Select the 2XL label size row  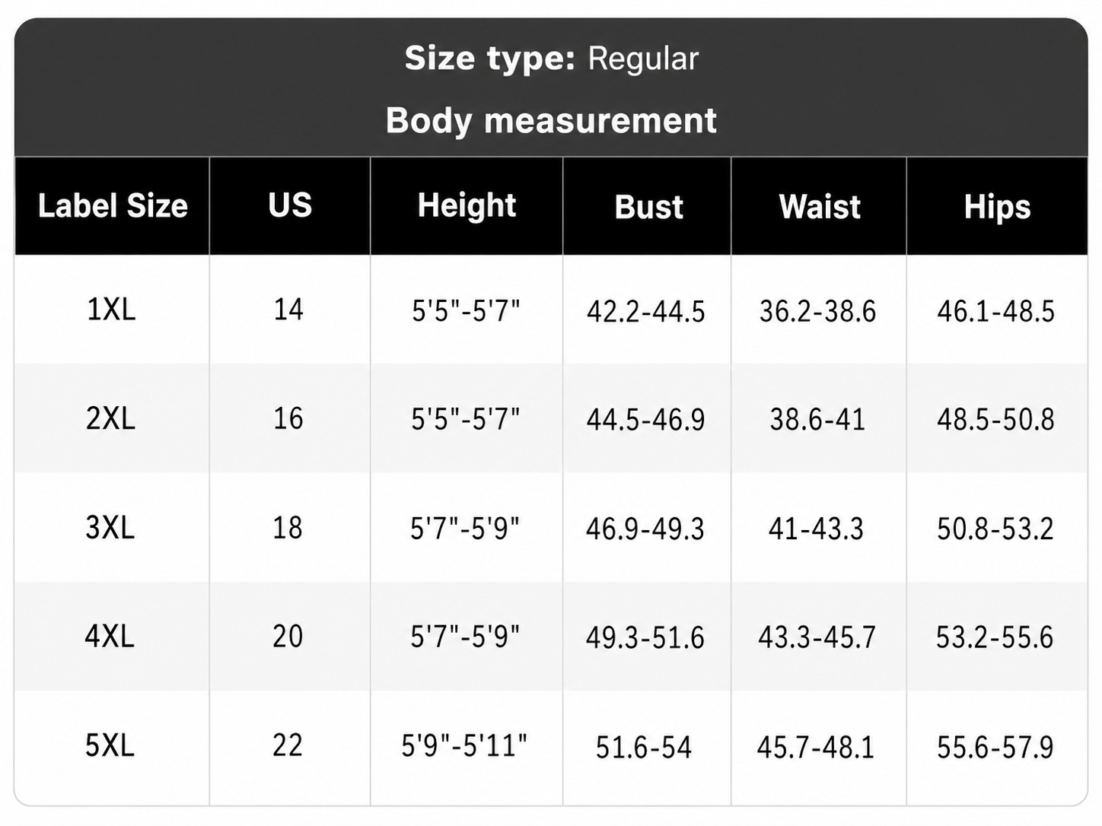coord(551,418)
